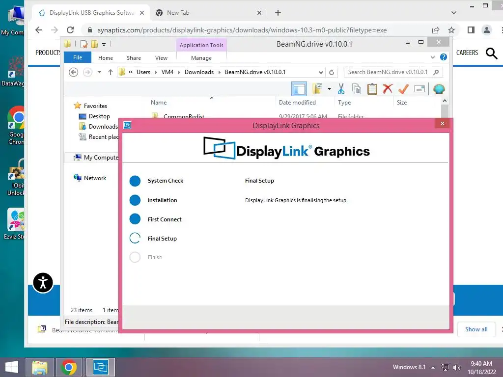Click the Cut scissors icon in Explorer toolbar
Image resolution: width=503 pixels, height=377 pixels.
coord(341,89)
